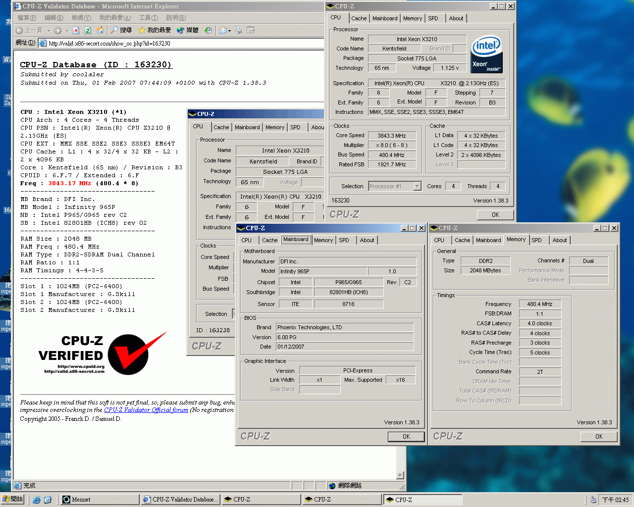The image size is (634, 507).
Task: Select Cache tab in the partially hidden CPU-Z window
Action: [221, 127]
